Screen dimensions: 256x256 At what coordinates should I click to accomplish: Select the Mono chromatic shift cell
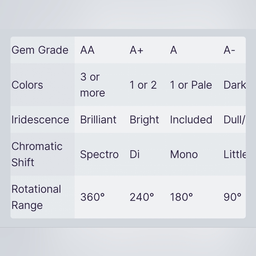[x=184, y=154]
